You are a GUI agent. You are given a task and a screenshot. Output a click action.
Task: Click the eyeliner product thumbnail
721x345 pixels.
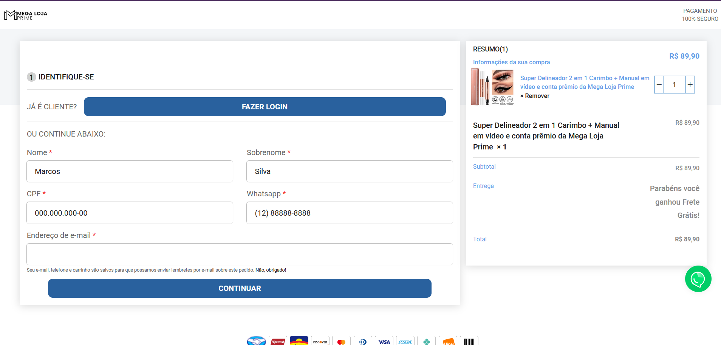[x=492, y=87]
